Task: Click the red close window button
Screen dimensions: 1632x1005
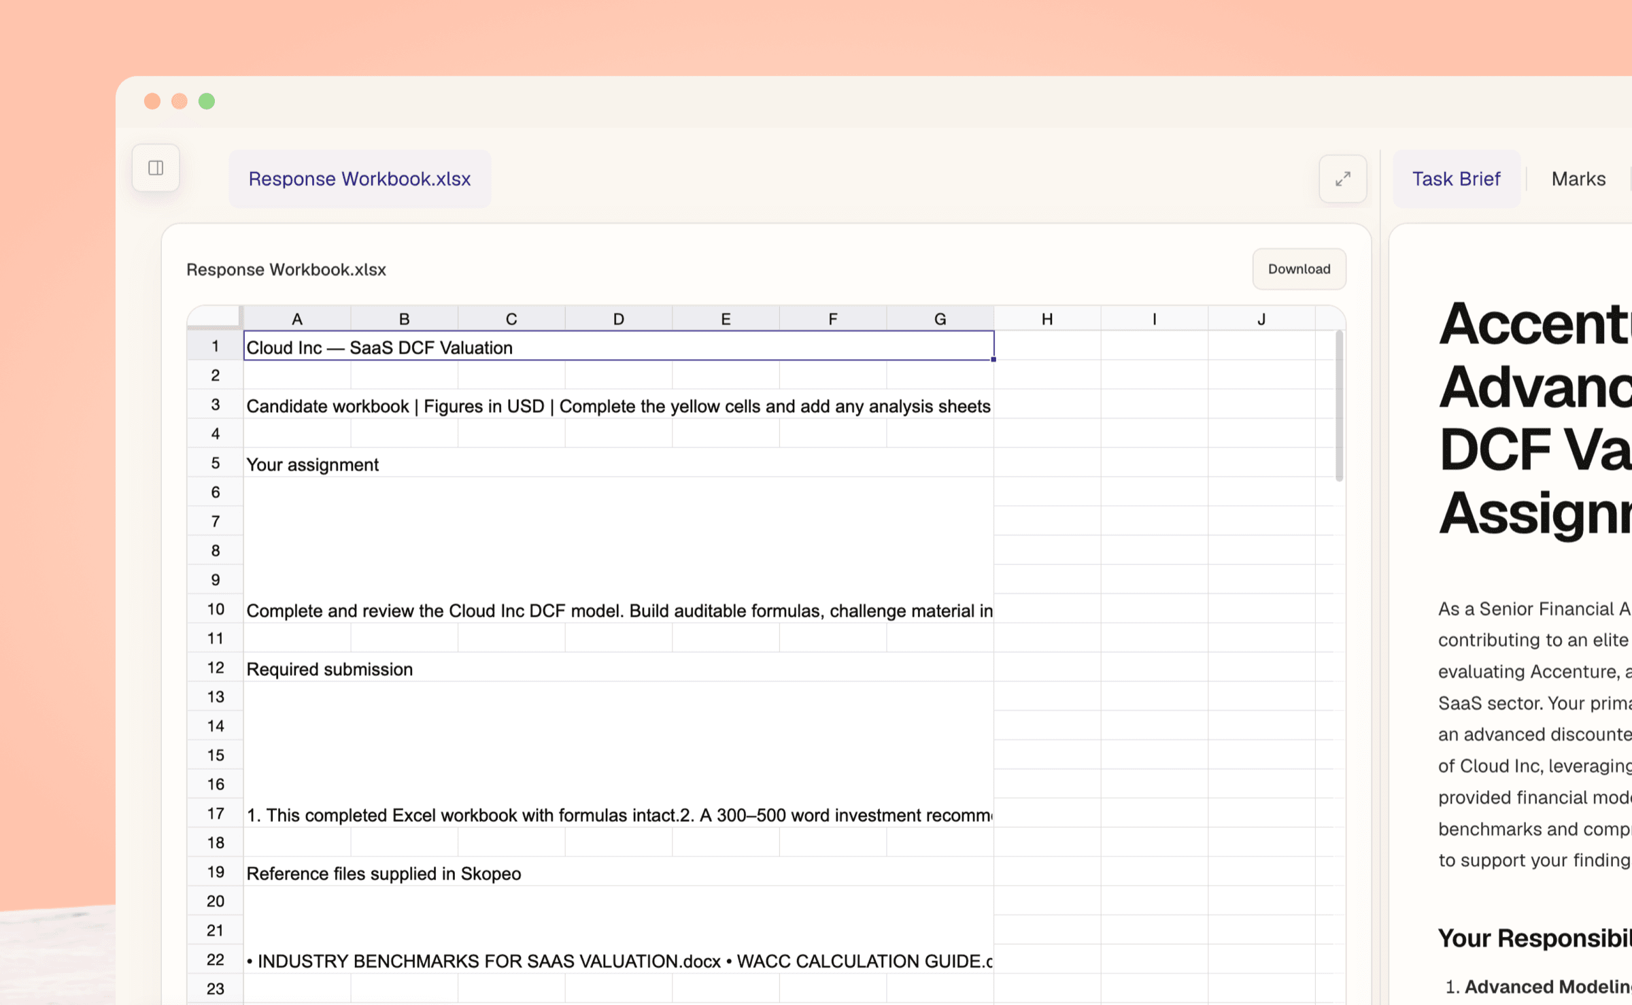Action: [152, 101]
